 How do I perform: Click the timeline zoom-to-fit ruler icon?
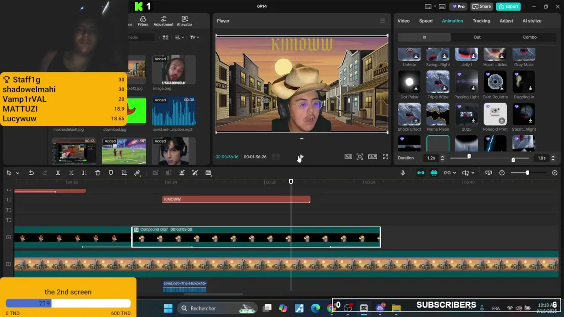(x=488, y=173)
